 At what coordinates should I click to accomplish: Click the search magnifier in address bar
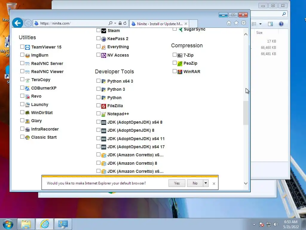[x=110, y=23]
